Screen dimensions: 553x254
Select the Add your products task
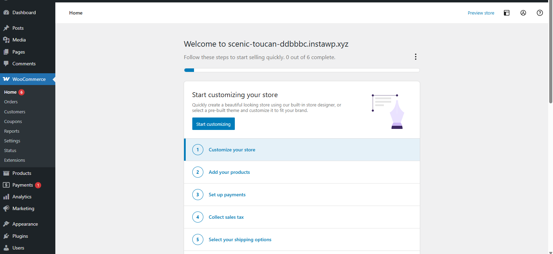click(302, 172)
